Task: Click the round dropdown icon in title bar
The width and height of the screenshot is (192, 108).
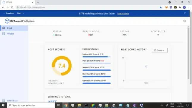Action: pos(170,2)
